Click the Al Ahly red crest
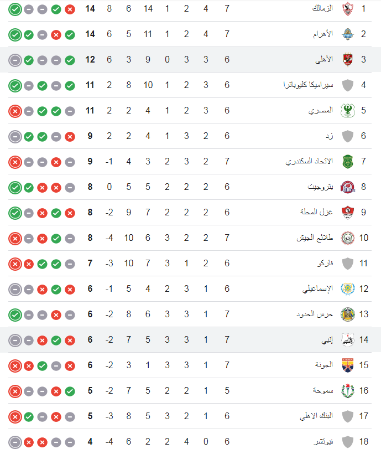The width and height of the screenshot is (381, 459). click(348, 60)
